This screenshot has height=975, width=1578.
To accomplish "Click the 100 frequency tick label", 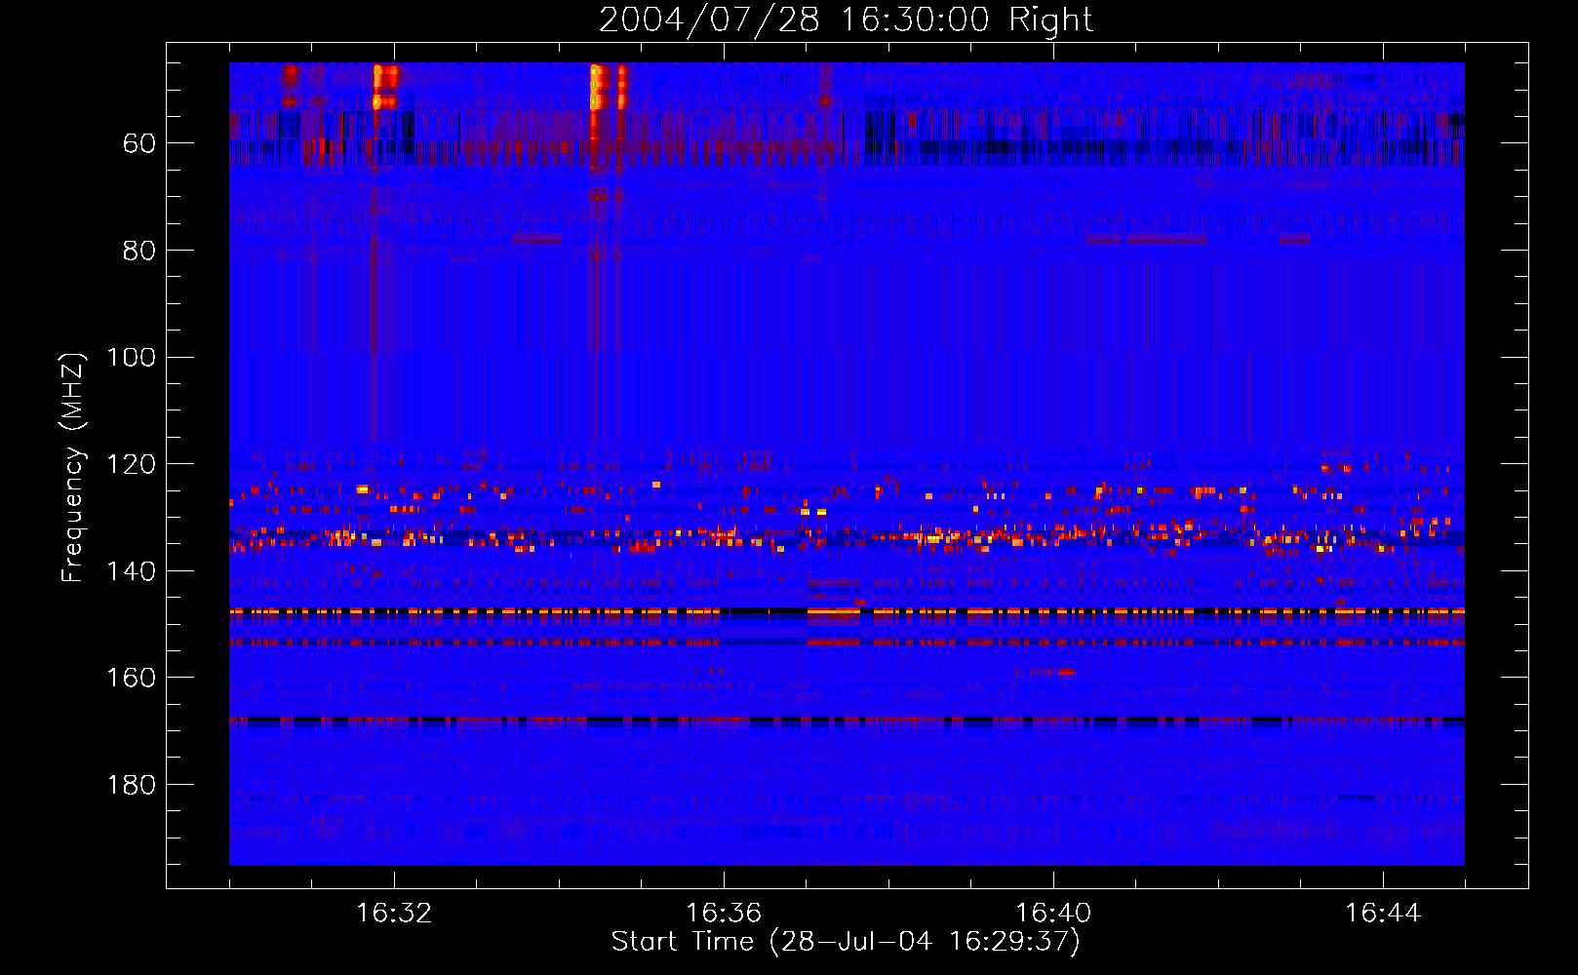I will (131, 358).
